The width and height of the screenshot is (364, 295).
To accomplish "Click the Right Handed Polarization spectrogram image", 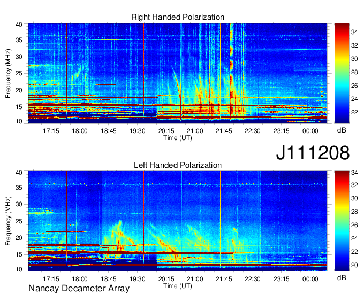I will [x=178, y=73].
